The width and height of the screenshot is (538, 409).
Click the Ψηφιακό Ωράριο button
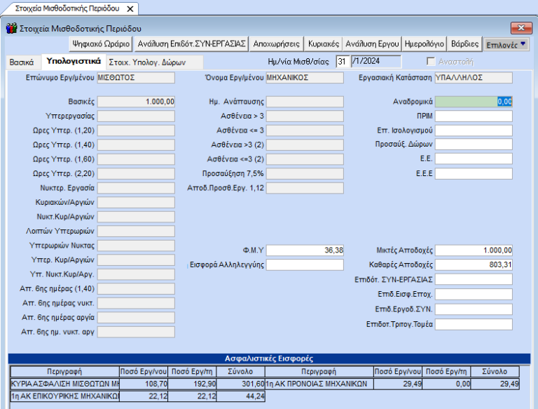tap(102, 43)
